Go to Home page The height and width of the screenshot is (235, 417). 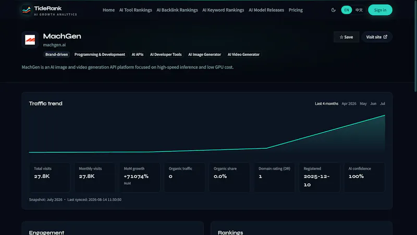pyautogui.click(x=108, y=10)
